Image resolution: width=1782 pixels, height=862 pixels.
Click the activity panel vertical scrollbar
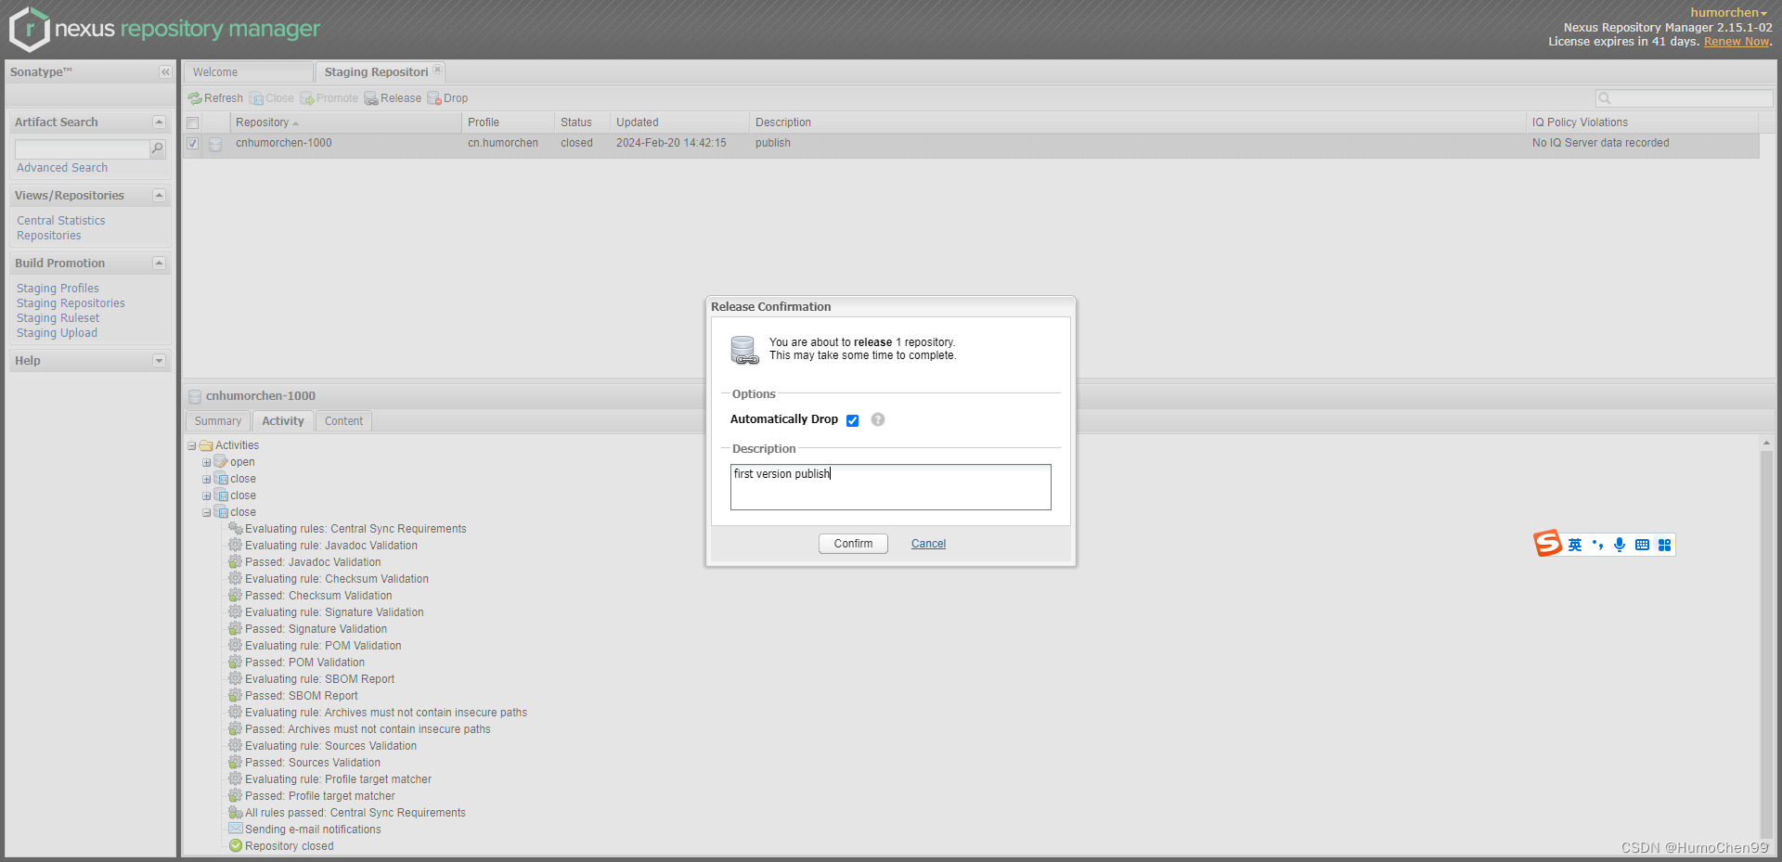[x=1766, y=645]
